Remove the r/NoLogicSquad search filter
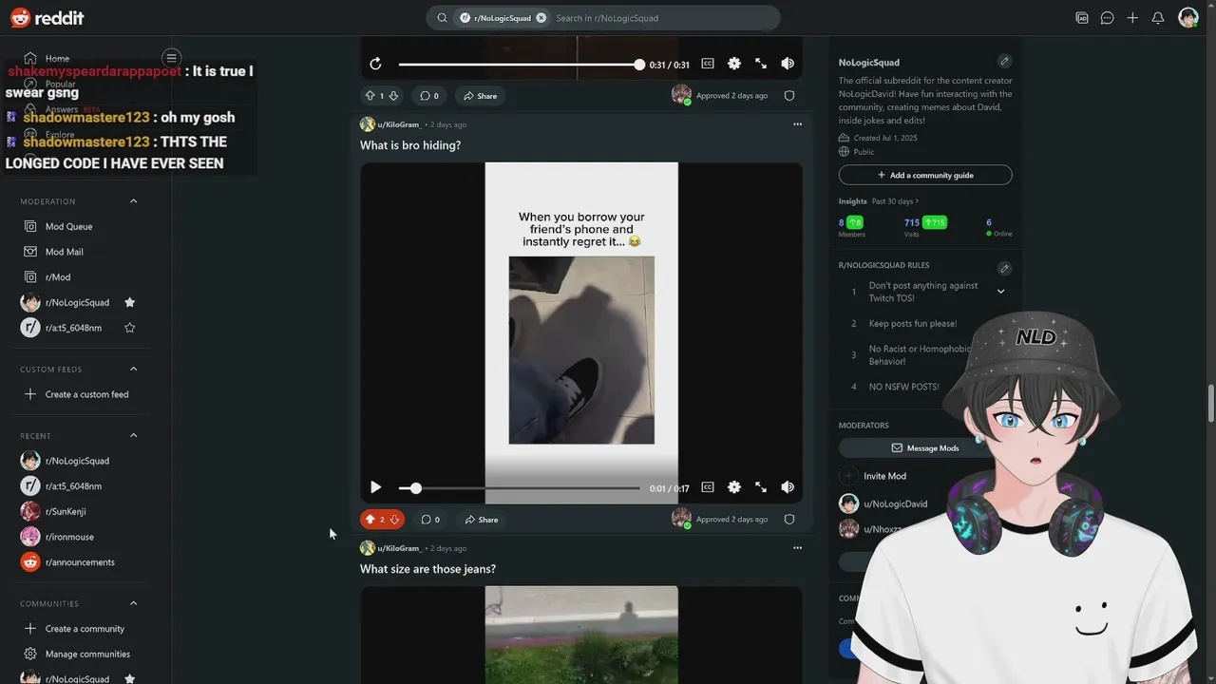 541,18
